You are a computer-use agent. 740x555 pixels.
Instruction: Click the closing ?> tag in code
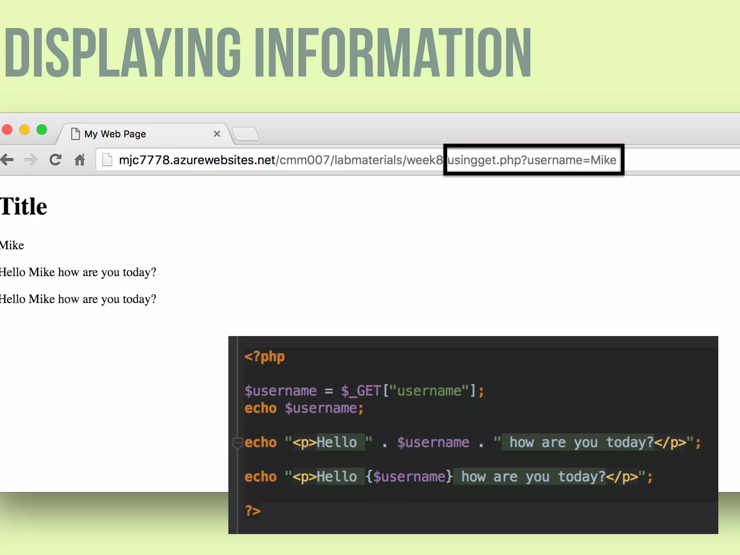(253, 511)
